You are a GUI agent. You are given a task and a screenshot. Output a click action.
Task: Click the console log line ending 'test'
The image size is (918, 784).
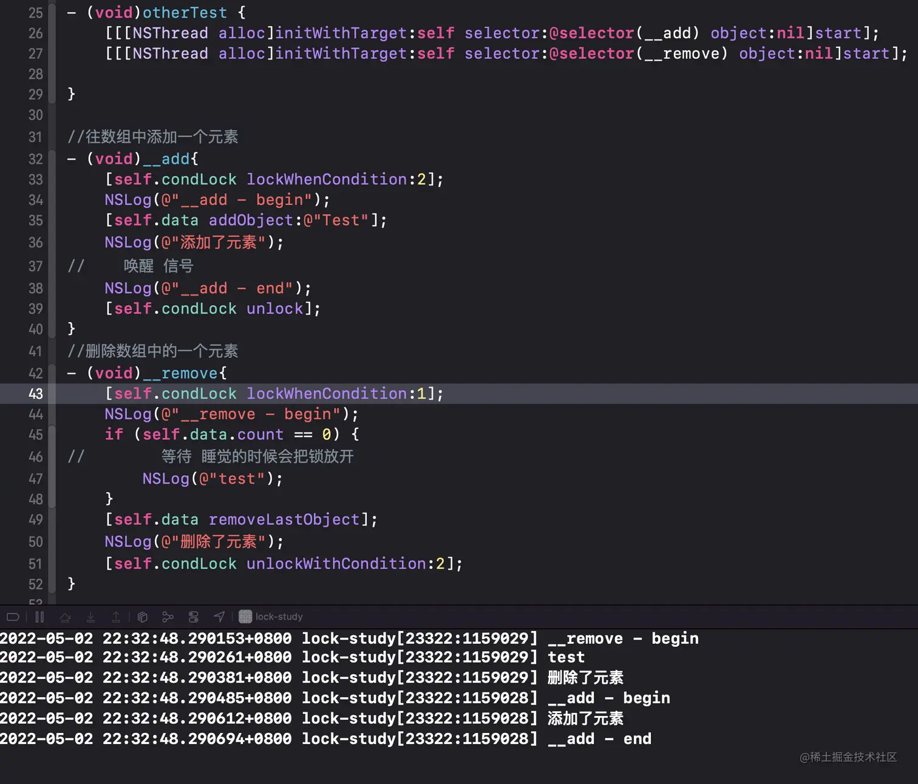pyautogui.click(x=293, y=657)
